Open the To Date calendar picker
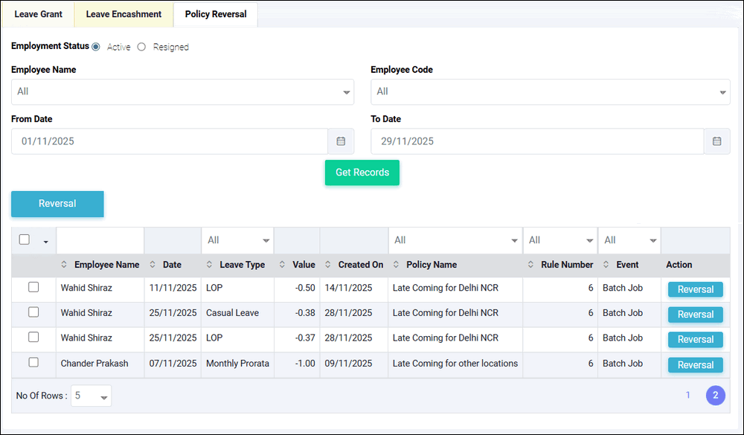 716,141
